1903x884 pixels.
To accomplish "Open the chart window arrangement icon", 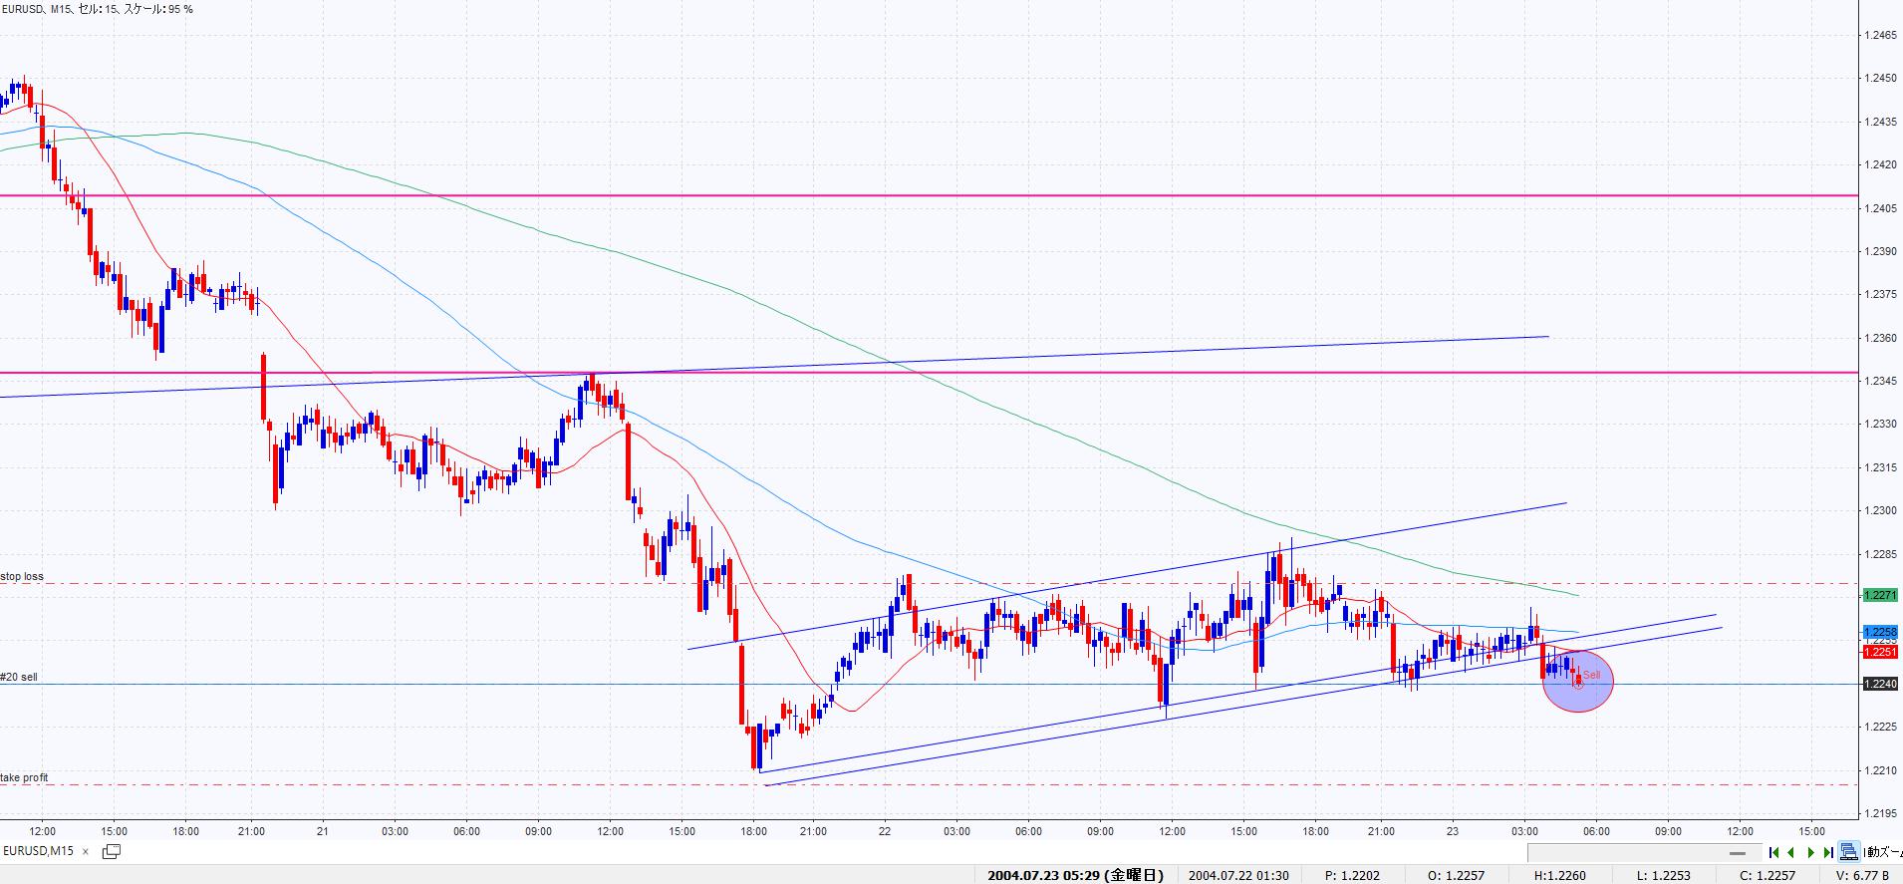I will click(x=112, y=851).
